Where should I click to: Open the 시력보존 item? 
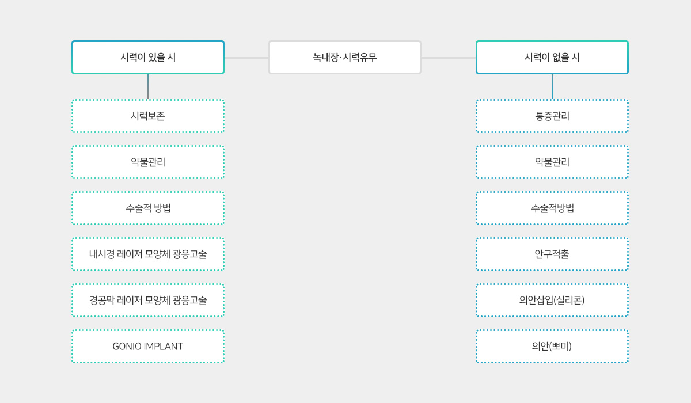[x=148, y=116]
